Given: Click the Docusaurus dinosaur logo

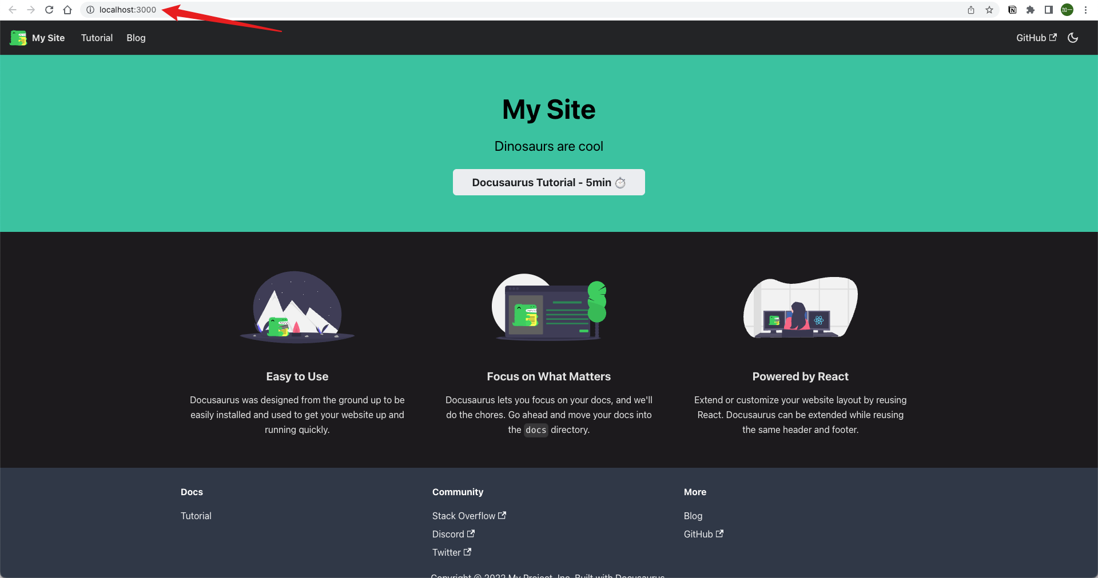Looking at the screenshot, I should (18, 38).
